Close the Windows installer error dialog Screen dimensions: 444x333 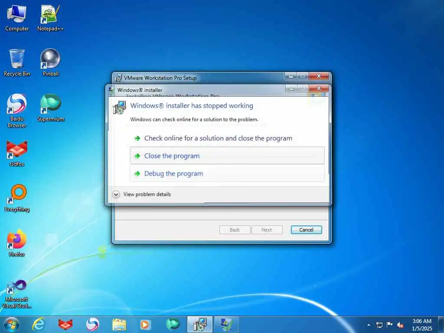coord(319,88)
